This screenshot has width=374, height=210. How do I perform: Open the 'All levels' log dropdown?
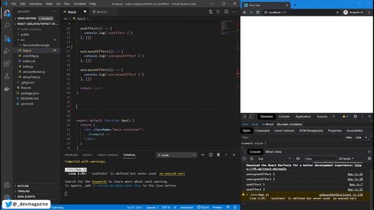346,159
